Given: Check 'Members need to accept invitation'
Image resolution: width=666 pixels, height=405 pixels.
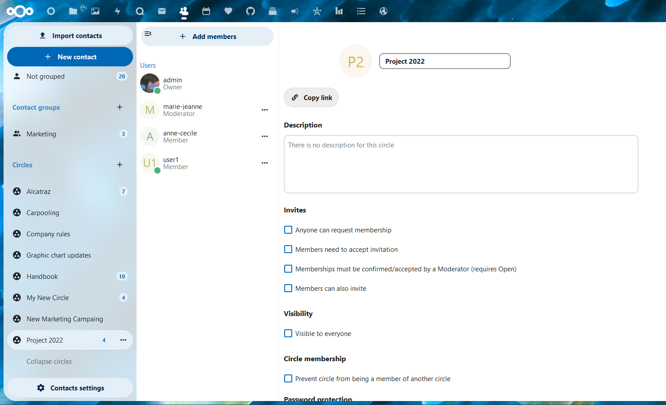Looking at the screenshot, I should pyautogui.click(x=288, y=249).
